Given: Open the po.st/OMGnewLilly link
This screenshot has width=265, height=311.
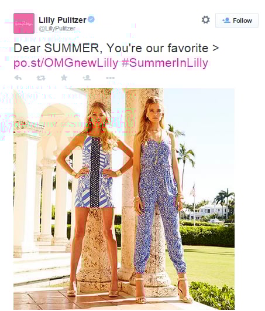Looking at the screenshot, I should [x=66, y=63].
